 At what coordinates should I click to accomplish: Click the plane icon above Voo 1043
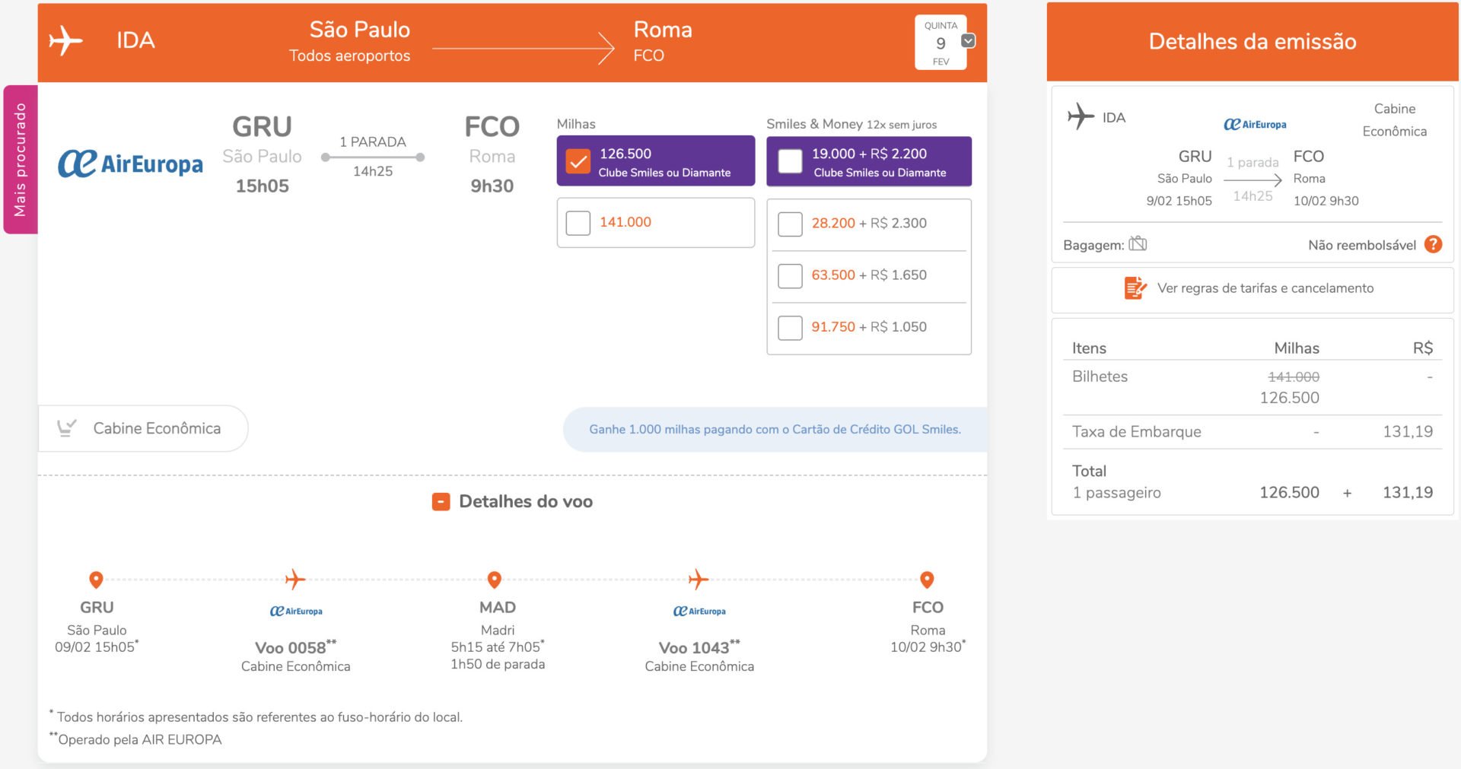(x=698, y=580)
